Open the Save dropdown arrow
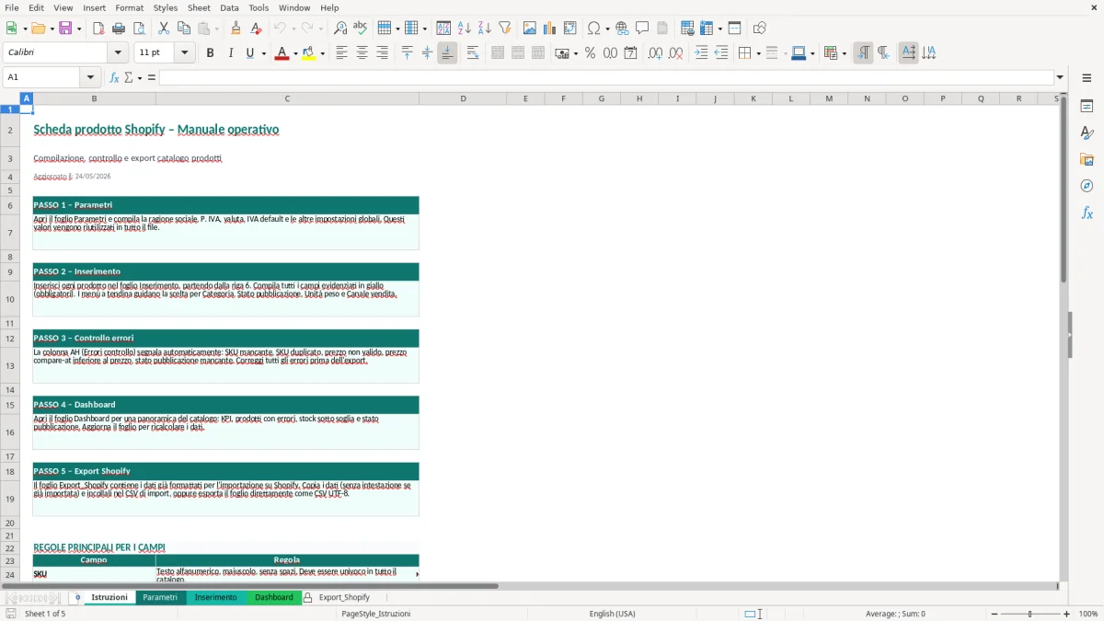 (x=78, y=29)
